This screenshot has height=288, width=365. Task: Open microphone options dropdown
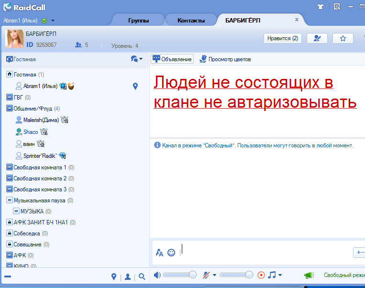point(214,275)
